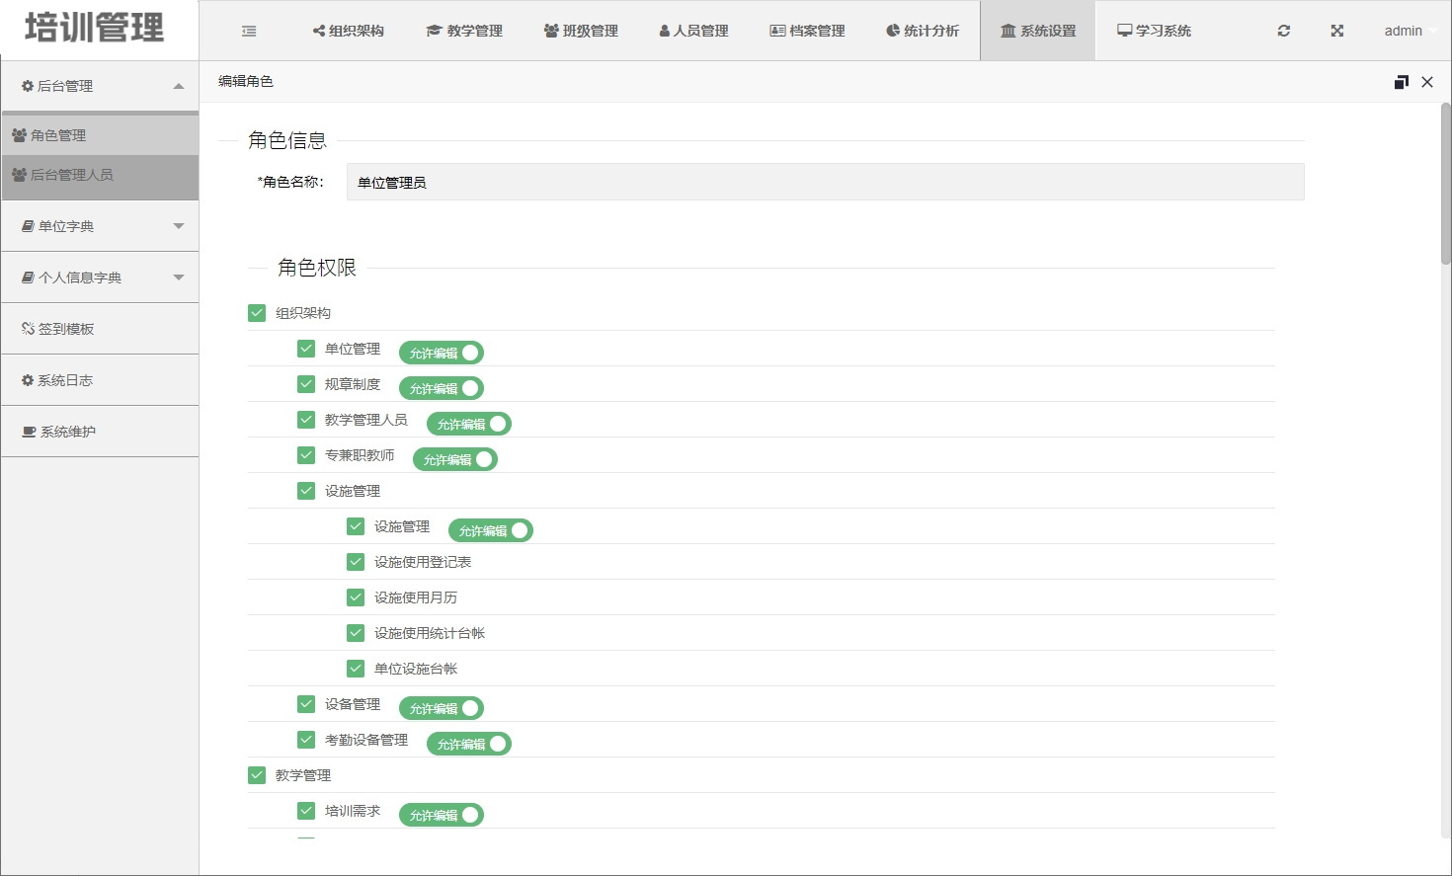Click the sidebar collapse menu icon
1452x876 pixels.
click(249, 32)
